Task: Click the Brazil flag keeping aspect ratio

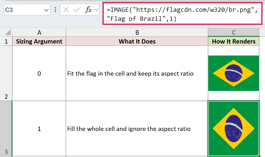Action: [234, 73]
